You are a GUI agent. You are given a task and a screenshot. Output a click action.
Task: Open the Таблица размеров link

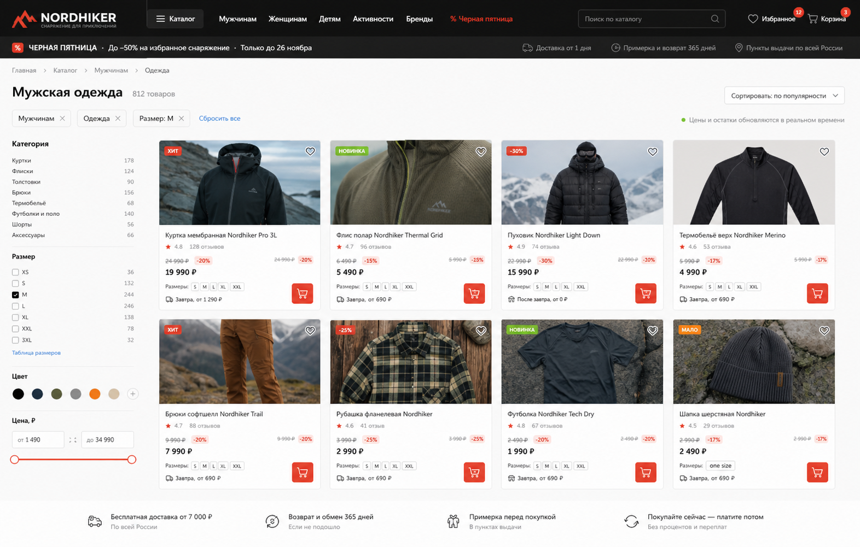36,353
